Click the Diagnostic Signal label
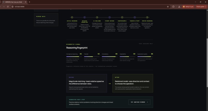This screenshot has width=208, height=111. point(73,44)
